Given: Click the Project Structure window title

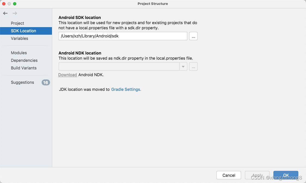Looking at the screenshot, I should [153, 4].
